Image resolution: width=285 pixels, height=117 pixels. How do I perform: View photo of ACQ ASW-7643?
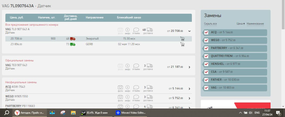120,89
